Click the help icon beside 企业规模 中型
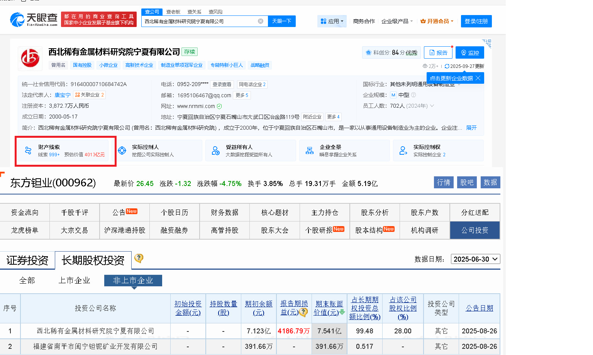593x355 pixels. pyautogui.click(x=413, y=95)
